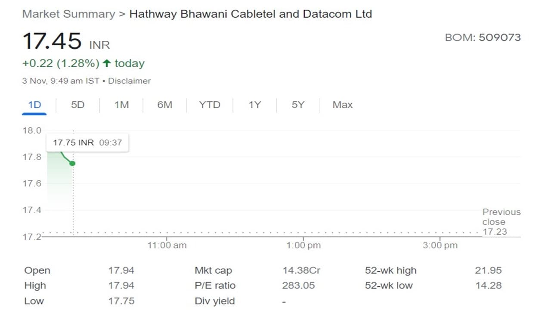Click the 1:00 pm axis label
551x310 pixels.
coord(303,245)
